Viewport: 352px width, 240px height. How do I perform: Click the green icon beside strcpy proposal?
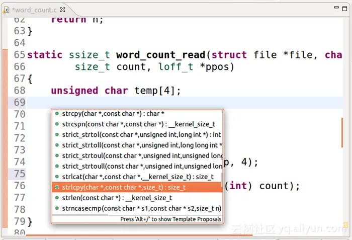tap(57, 114)
